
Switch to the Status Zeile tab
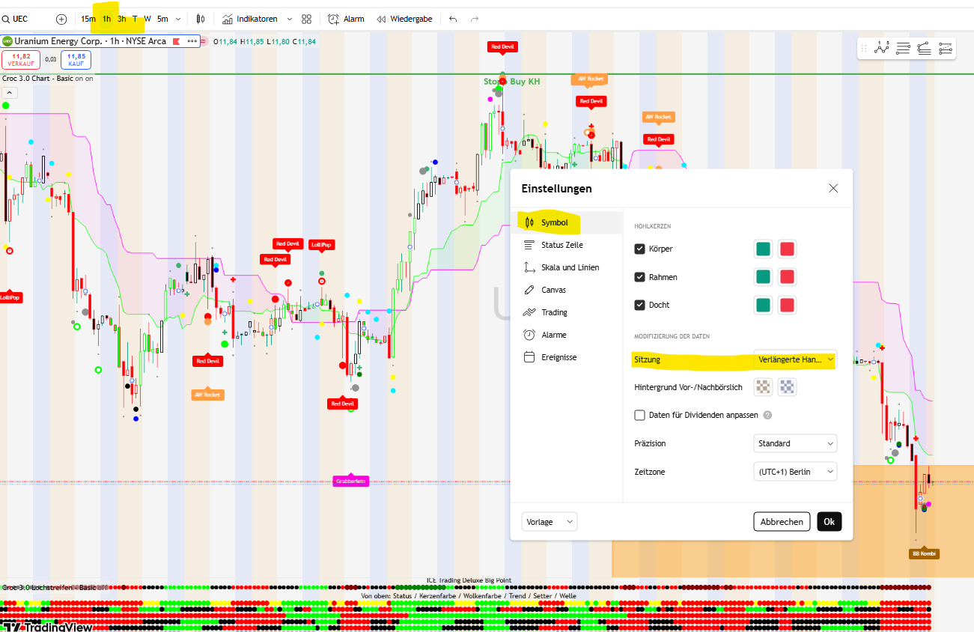tap(561, 245)
